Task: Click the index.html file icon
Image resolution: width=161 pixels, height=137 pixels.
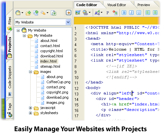Action: coord(36,61)
